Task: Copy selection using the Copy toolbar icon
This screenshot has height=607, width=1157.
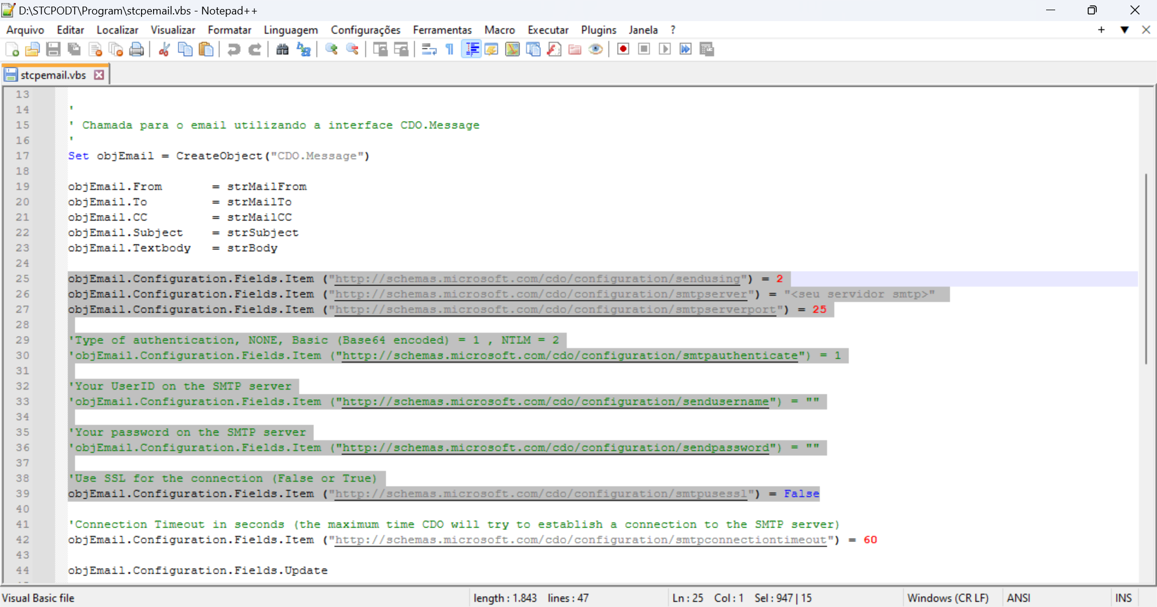Action: tap(185, 49)
